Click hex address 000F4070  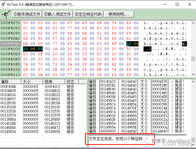tap(10, 23)
